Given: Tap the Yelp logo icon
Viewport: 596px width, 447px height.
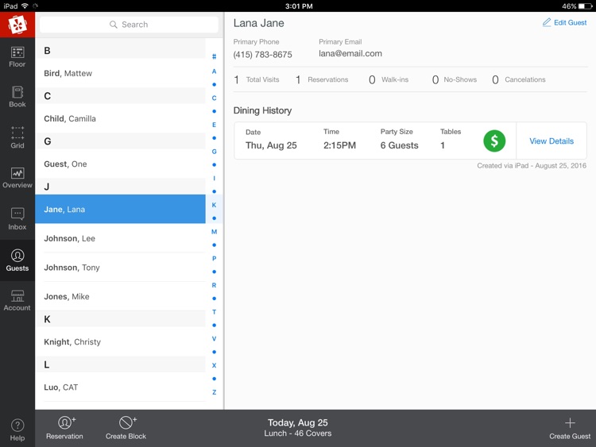Looking at the screenshot, I should [x=17, y=25].
